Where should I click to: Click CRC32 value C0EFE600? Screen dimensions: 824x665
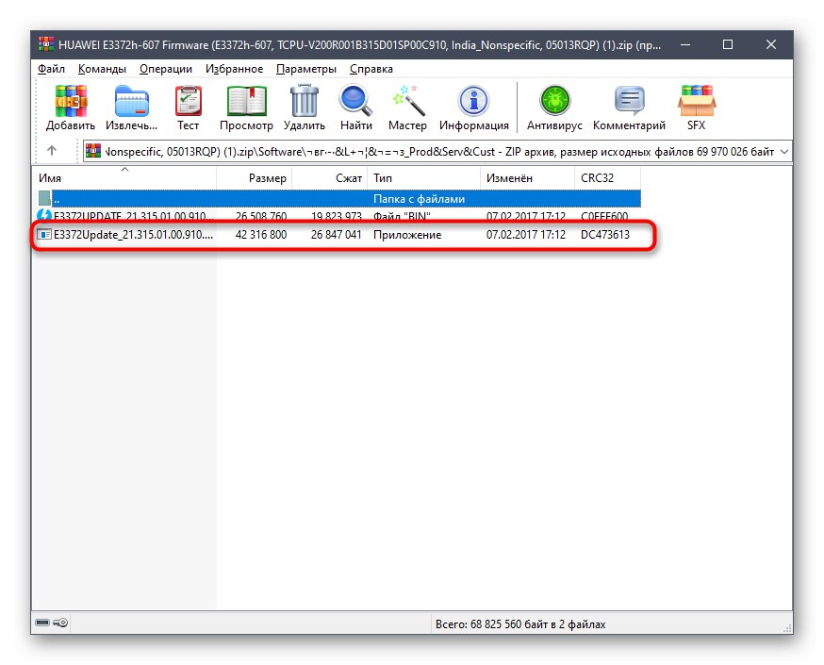tap(604, 217)
